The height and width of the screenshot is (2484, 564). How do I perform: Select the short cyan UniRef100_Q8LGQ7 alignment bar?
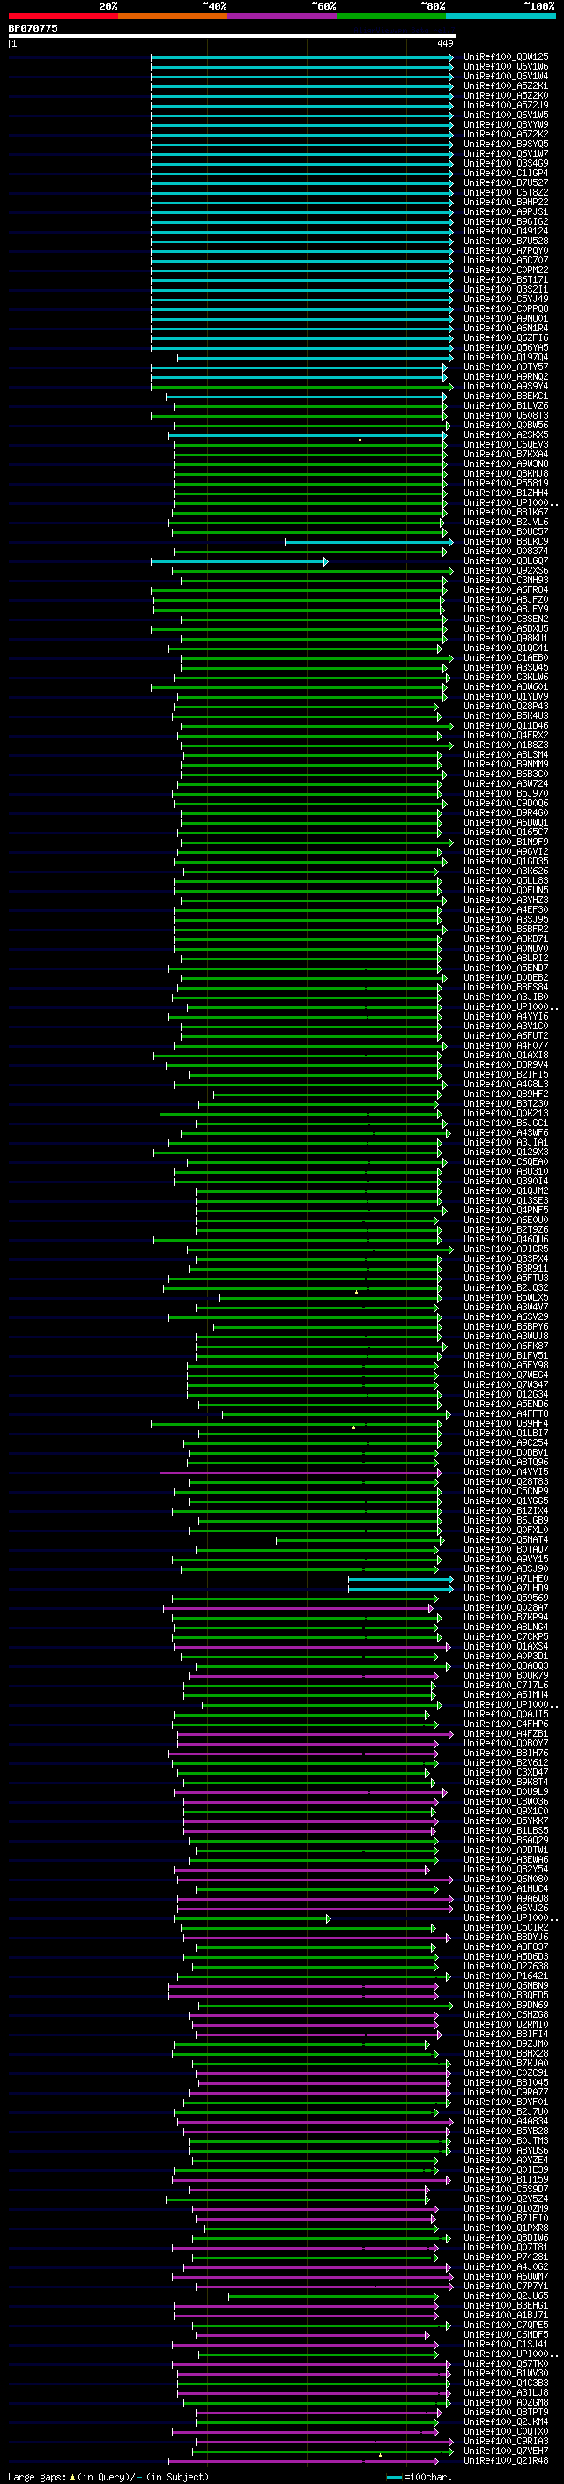(239, 560)
